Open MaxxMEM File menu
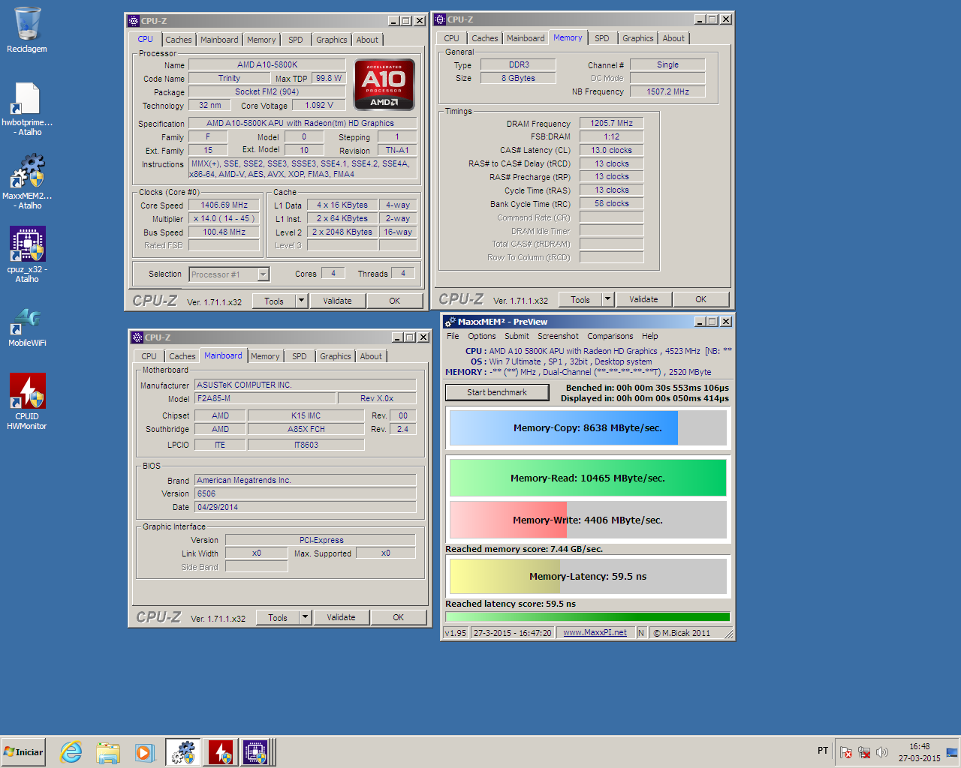Image resolution: width=961 pixels, height=768 pixels. pyautogui.click(x=453, y=336)
